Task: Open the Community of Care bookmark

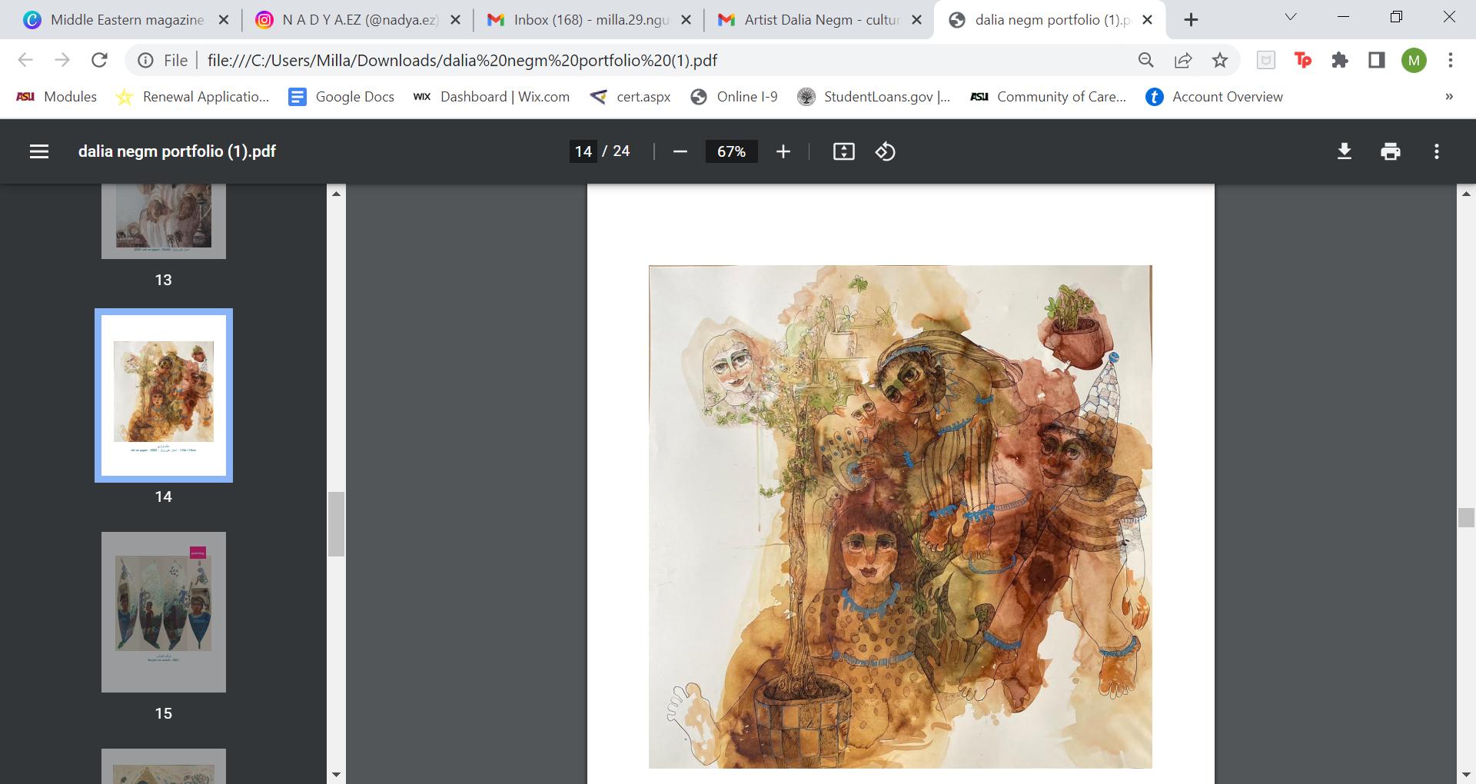Action: pyautogui.click(x=1048, y=97)
